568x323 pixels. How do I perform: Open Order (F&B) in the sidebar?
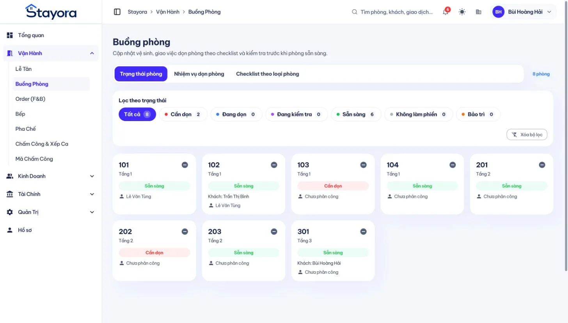point(51,99)
